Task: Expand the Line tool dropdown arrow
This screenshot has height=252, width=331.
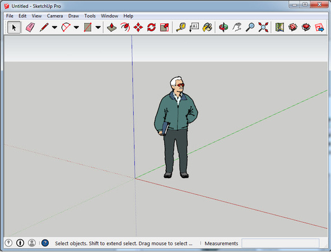Action: tap(55, 28)
